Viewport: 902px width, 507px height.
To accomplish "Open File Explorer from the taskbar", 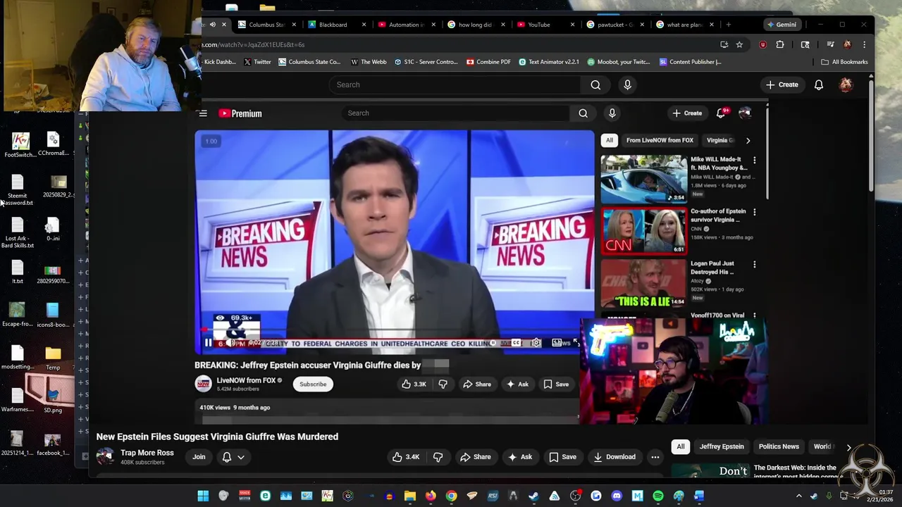I will click(x=410, y=496).
